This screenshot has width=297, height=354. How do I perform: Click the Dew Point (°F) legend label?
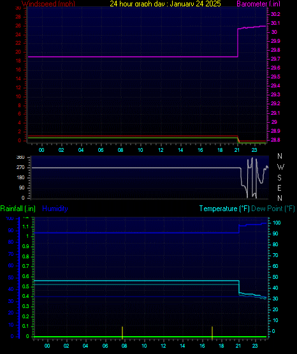[x=273, y=209]
